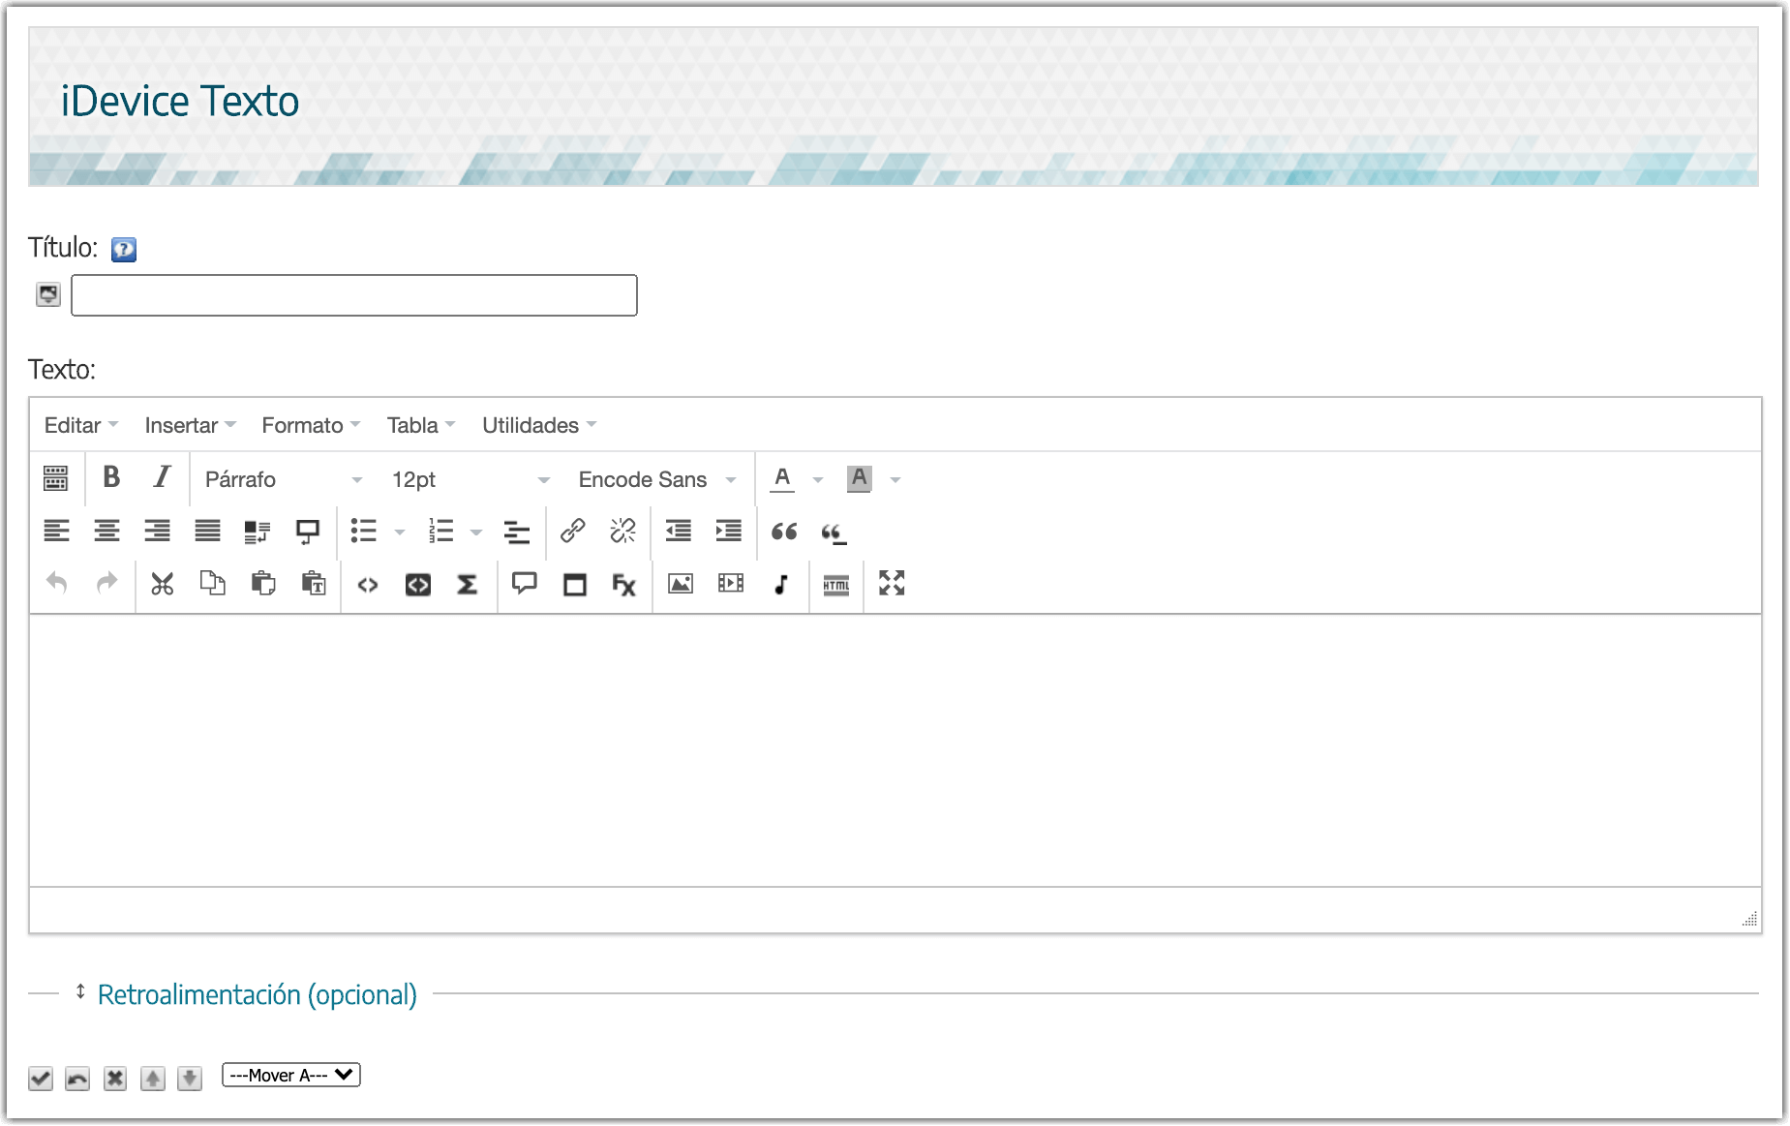Click the Italic formatting icon

(x=162, y=477)
